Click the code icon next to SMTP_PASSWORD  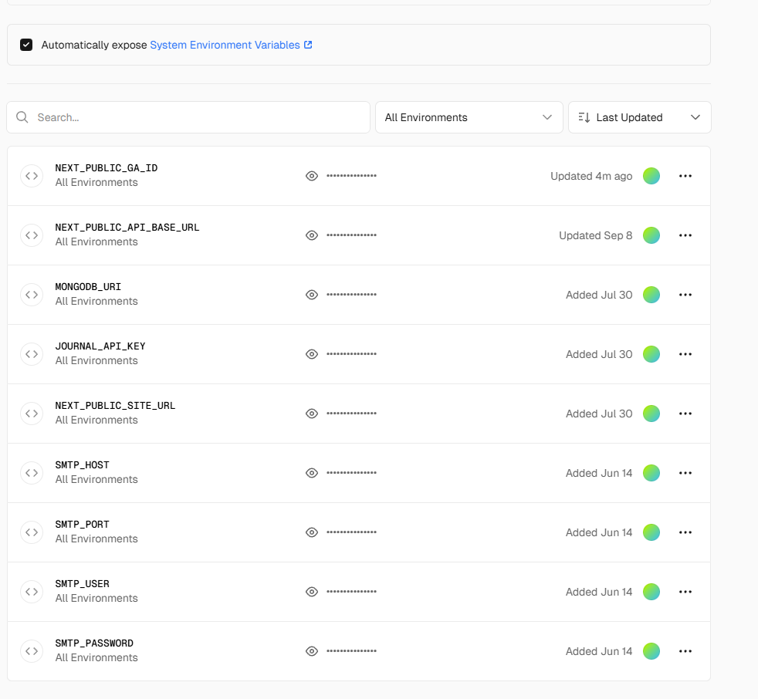[32, 651]
